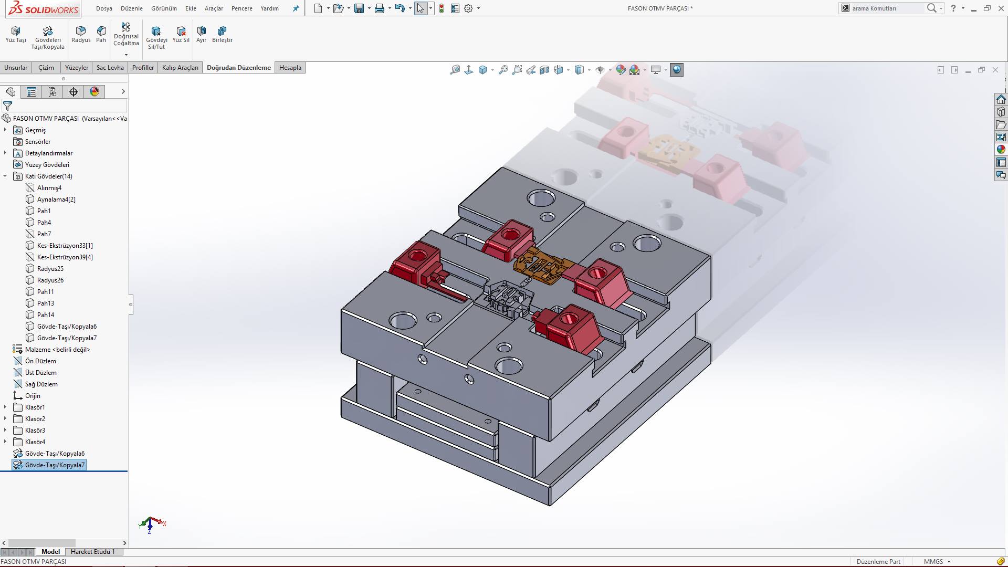1008x567 pixels.
Task: Open the Görünüm menu
Action: click(164, 8)
